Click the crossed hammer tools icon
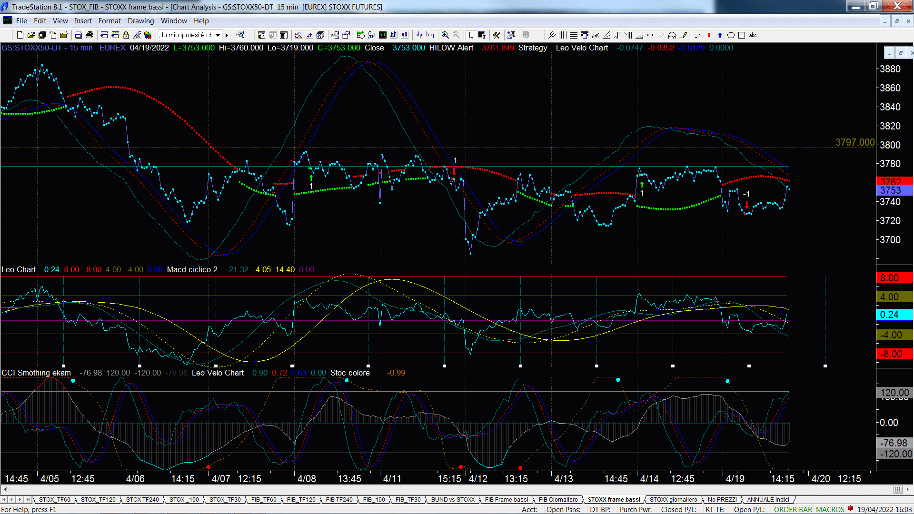This screenshot has height=514, width=914. pos(497,35)
